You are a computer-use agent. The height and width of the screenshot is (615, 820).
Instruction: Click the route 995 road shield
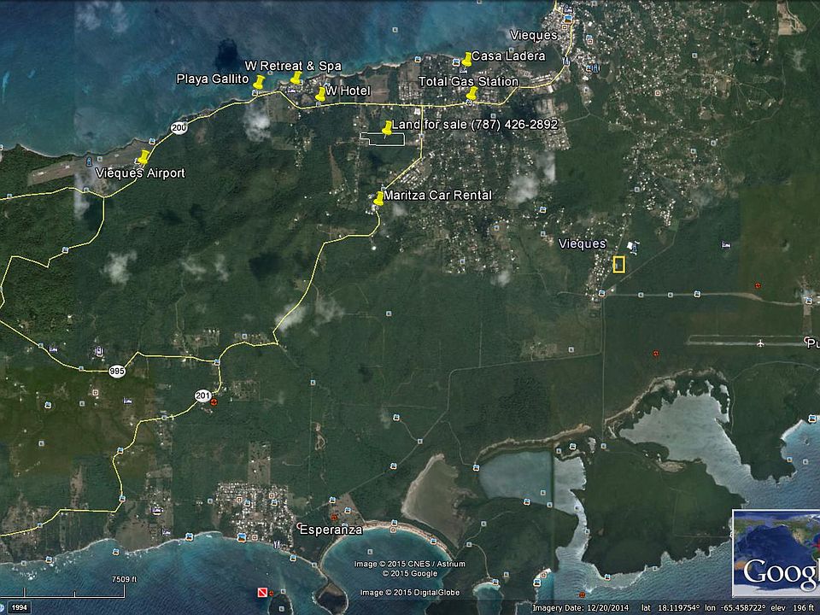tap(117, 372)
